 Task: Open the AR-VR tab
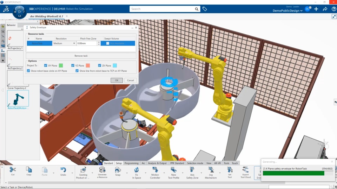[217, 163]
